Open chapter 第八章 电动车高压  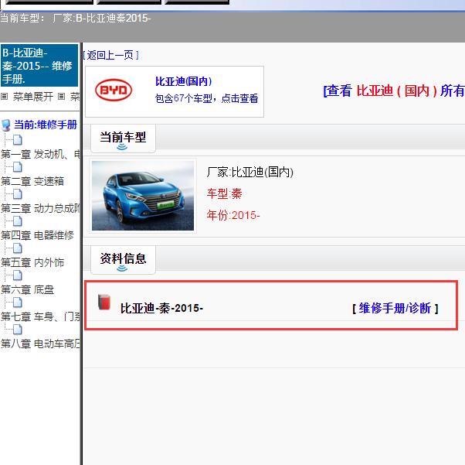pos(40,344)
